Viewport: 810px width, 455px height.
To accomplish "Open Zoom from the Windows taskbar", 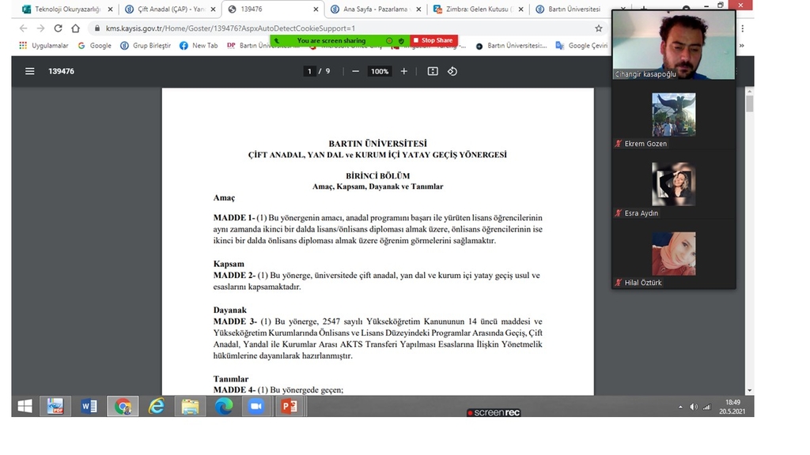I will click(256, 406).
